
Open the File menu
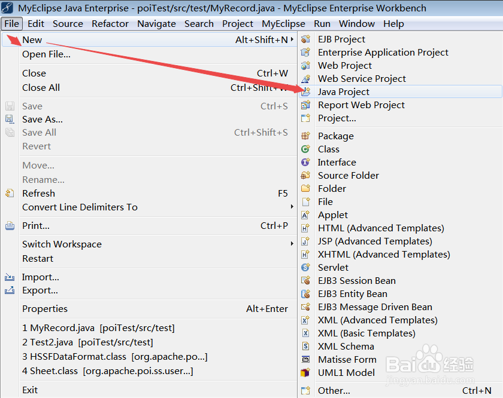coord(12,24)
